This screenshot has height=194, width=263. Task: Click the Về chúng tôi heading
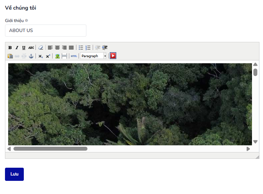[x=21, y=8]
